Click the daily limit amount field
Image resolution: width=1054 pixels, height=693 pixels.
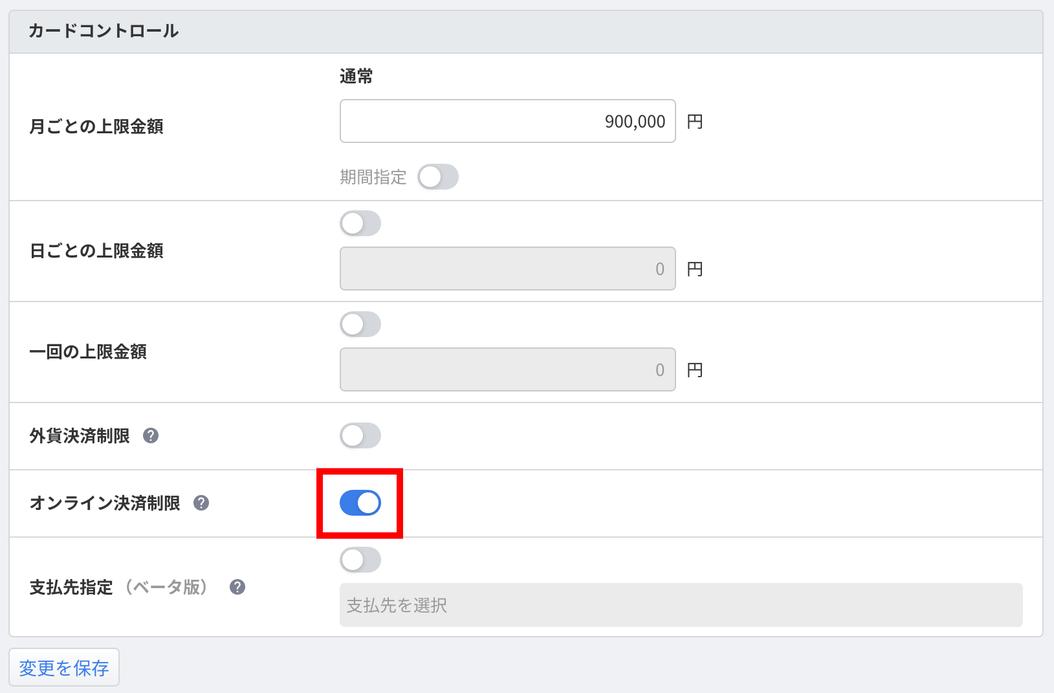(507, 269)
